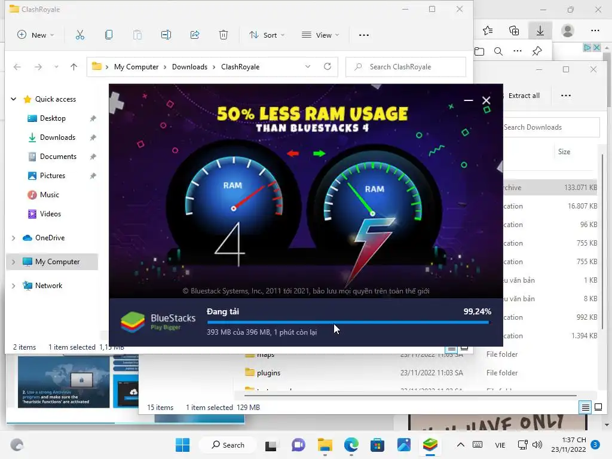Unpin Desktop from Quick access
The image size is (612, 459).
coord(93,118)
